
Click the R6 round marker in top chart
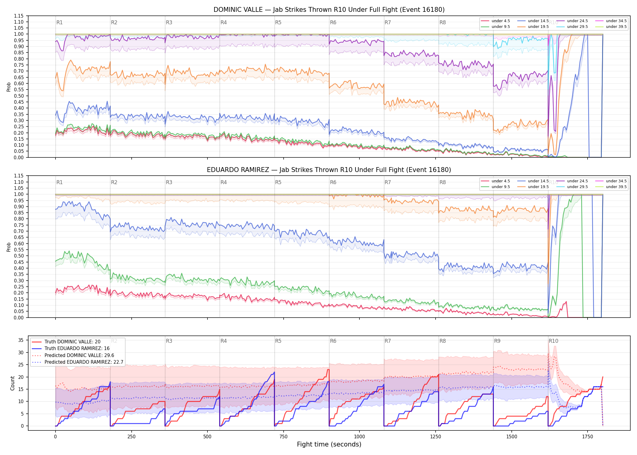(333, 22)
